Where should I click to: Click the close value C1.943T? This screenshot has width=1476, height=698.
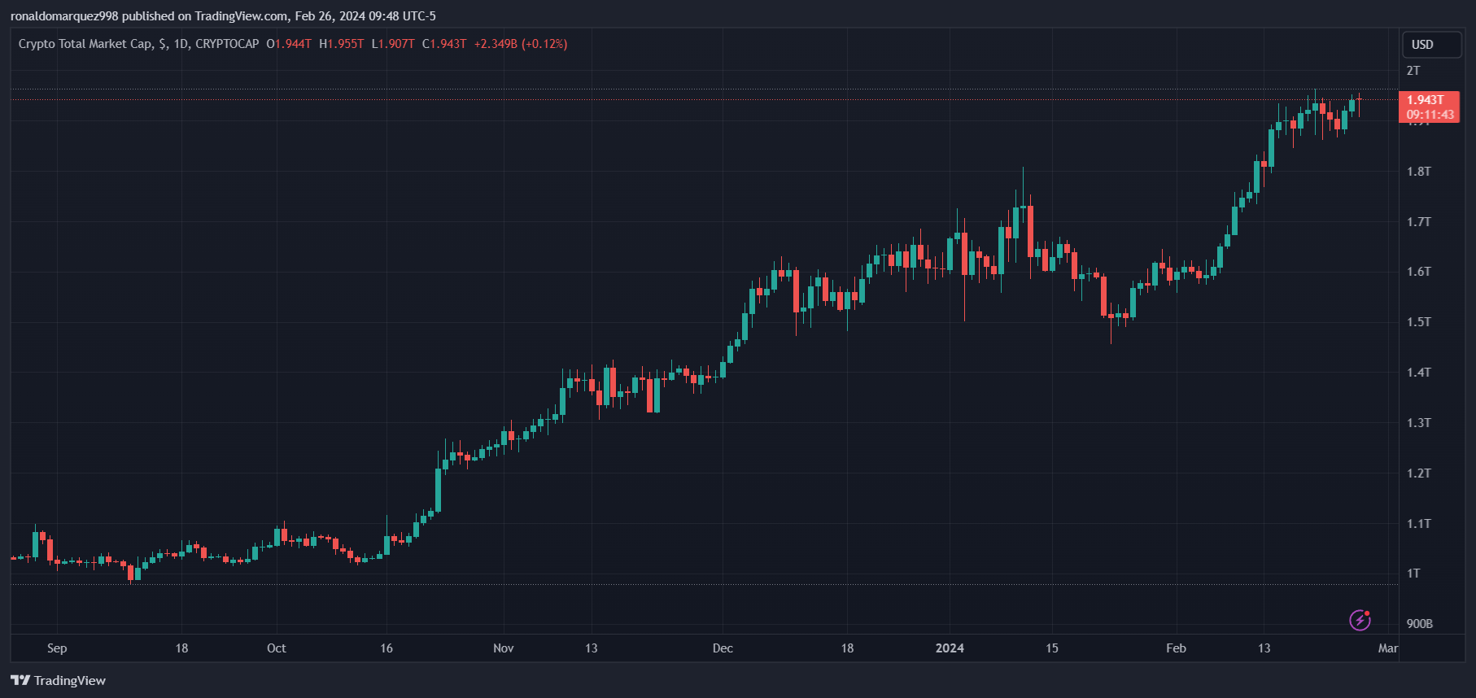point(444,44)
